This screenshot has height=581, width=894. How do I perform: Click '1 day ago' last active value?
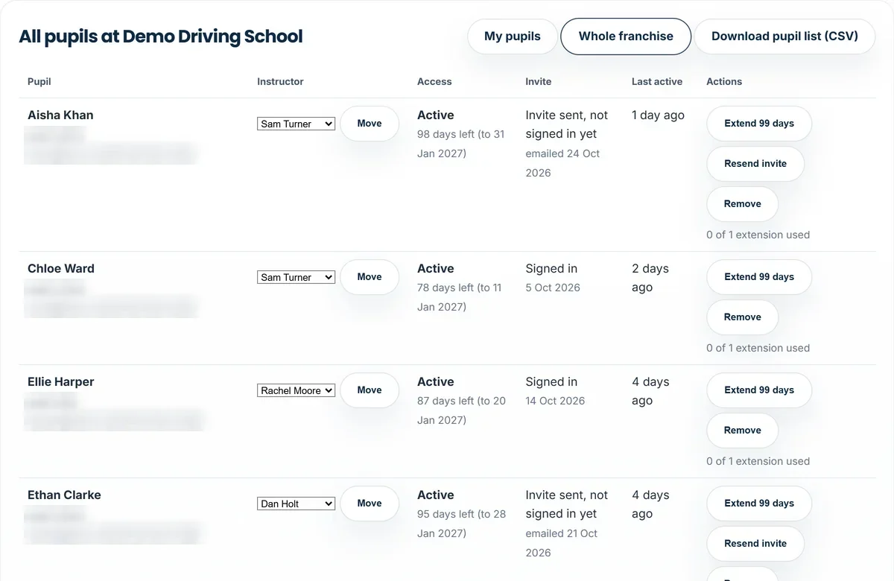point(658,115)
